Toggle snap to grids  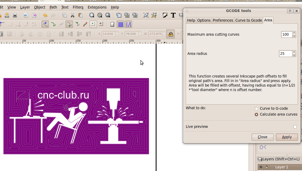coord(120,25)
